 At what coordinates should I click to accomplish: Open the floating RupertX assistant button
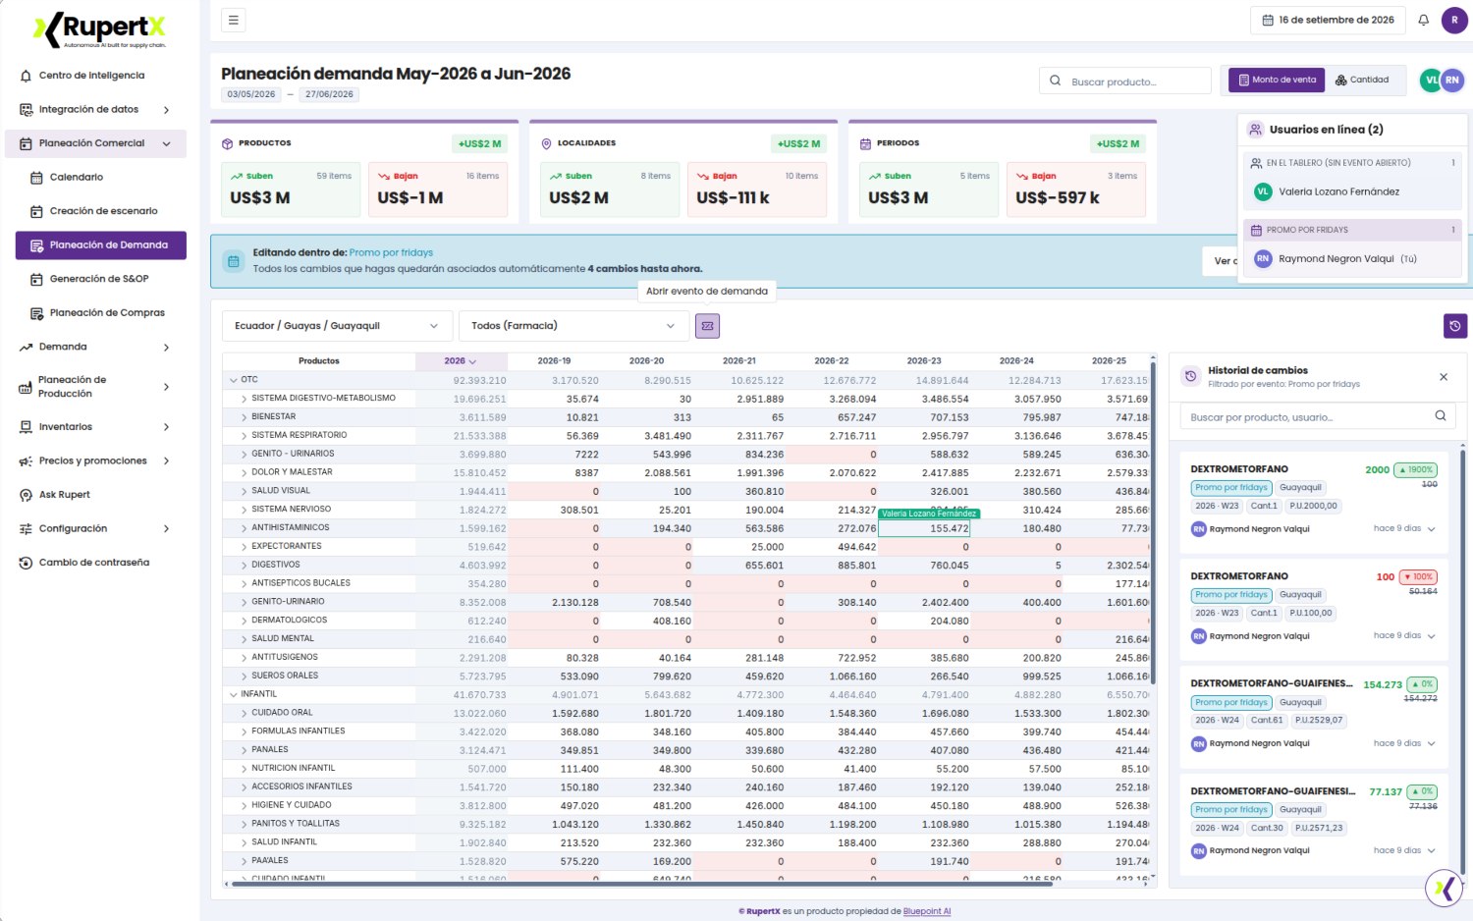click(1445, 888)
